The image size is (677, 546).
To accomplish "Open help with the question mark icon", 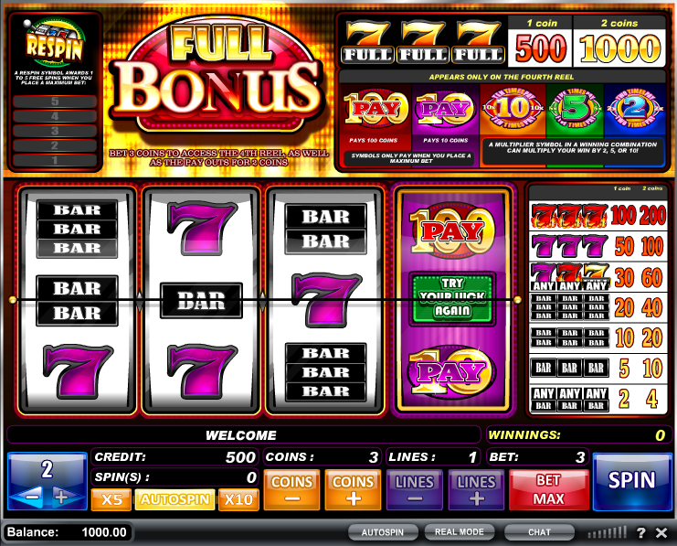I will point(641,532).
